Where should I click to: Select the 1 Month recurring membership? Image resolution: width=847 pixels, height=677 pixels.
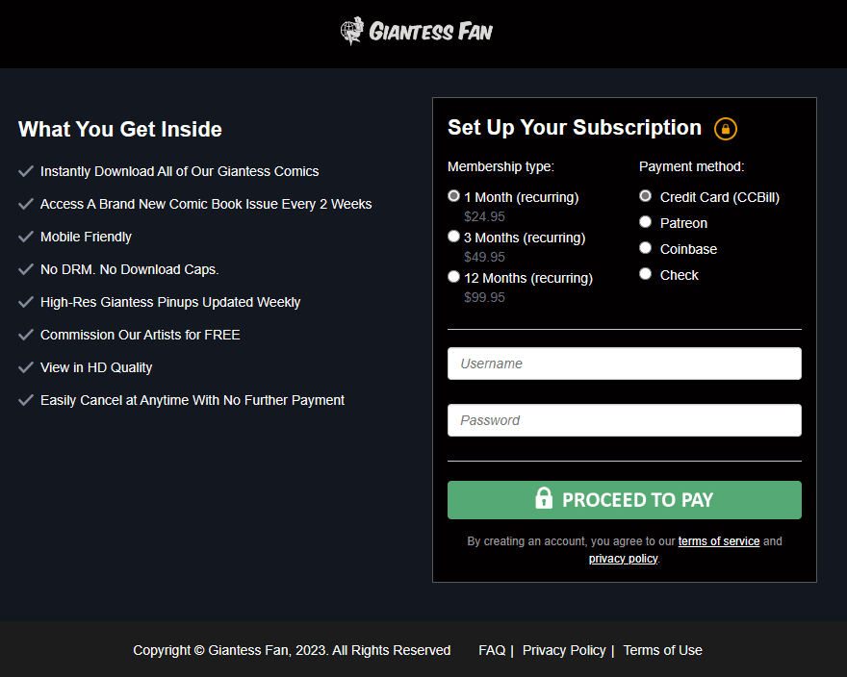(454, 196)
